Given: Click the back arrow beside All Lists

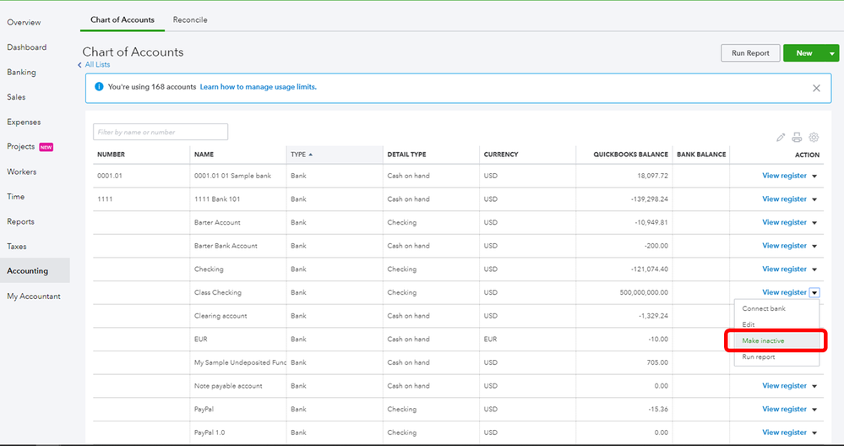Looking at the screenshot, I should [x=80, y=65].
